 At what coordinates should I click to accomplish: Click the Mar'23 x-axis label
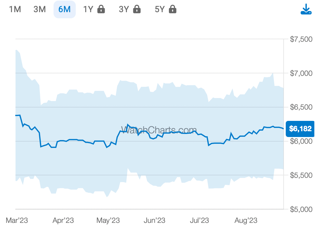pos(17,220)
